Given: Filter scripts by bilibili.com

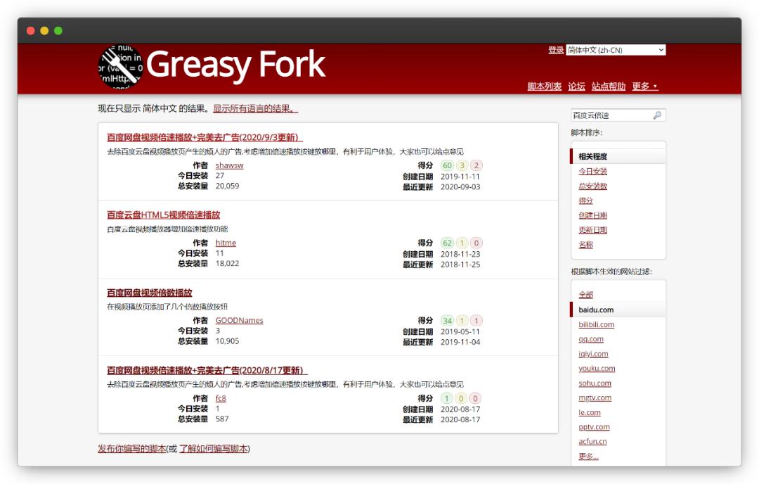Looking at the screenshot, I should tap(597, 324).
